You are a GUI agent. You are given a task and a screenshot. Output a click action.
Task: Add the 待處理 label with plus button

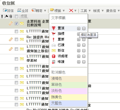[x=79, y=56]
